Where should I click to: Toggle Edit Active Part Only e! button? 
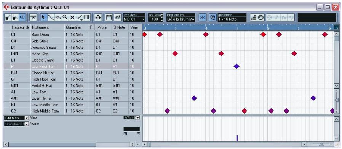tap(118, 17)
